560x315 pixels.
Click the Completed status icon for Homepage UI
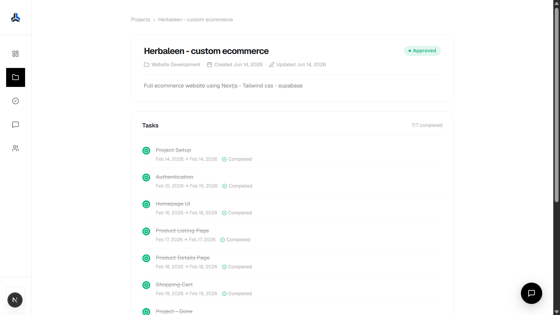click(x=224, y=213)
